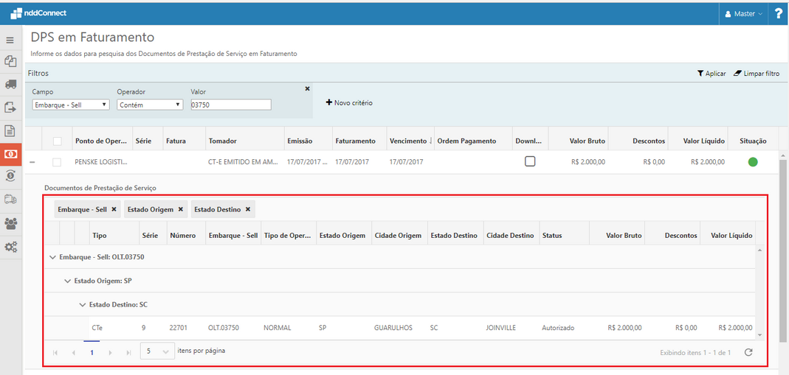Collapse the Estado Origem: SP group

[67, 281]
